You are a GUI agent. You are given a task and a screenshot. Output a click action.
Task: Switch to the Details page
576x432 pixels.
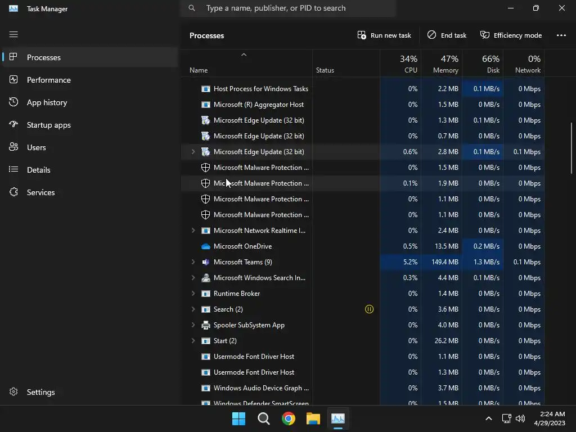pyautogui.click(x=89, y=170)
